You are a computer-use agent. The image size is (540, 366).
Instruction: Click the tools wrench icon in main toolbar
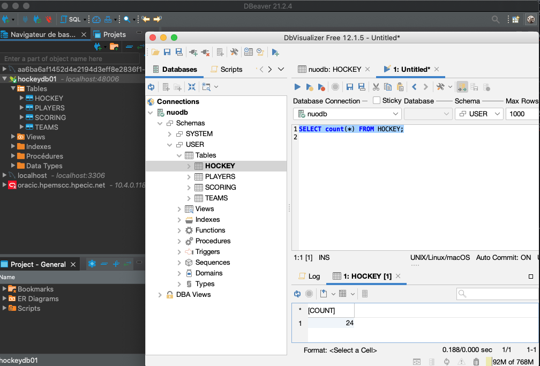tap(234, 52)
